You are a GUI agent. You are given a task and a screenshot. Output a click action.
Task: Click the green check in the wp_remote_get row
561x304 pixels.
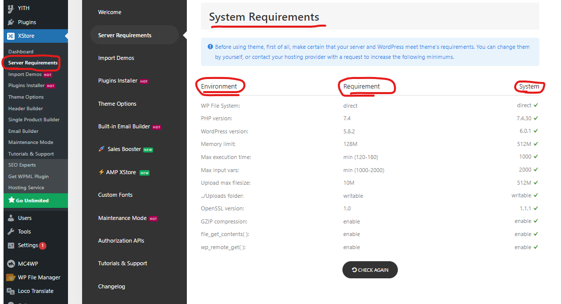tap(536, 247)
